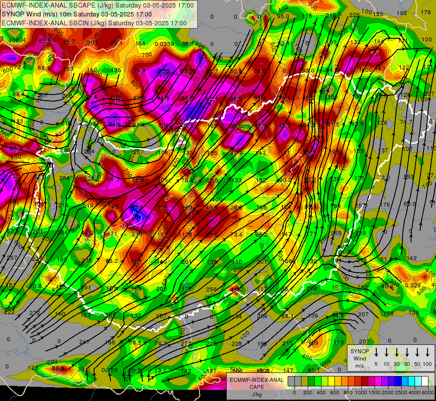
Task: Pick the cyan CAPE legend swatch
Action: 411,381
